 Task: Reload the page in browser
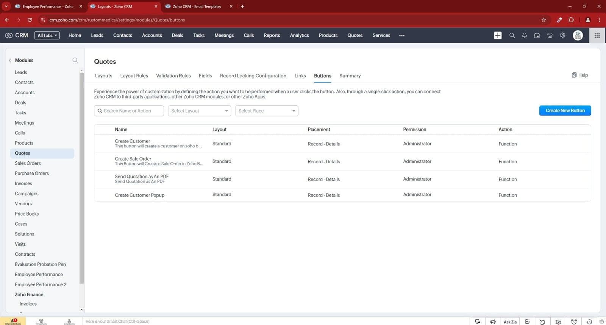click(30, 20)
